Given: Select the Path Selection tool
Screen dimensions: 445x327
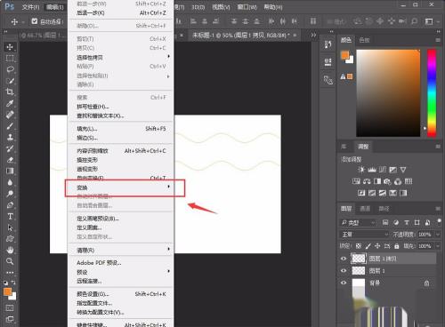Looking at the screenshot, I should (10, 227).
